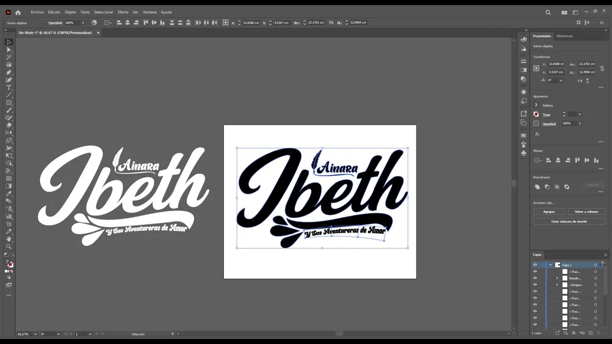612x344 pixels.
Task: Choose the Eyedropper tool
Action: 9,193
